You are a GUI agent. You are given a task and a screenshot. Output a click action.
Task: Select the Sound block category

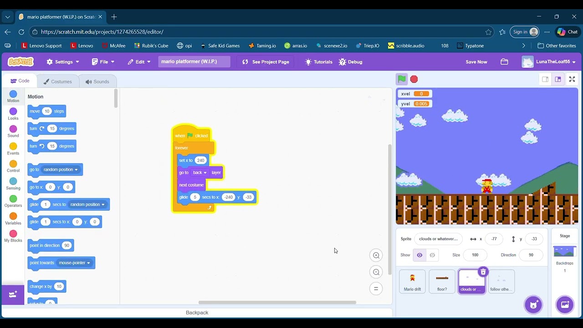13,132
